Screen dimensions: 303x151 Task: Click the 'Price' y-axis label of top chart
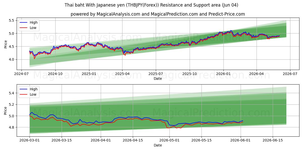coord(6,44)
